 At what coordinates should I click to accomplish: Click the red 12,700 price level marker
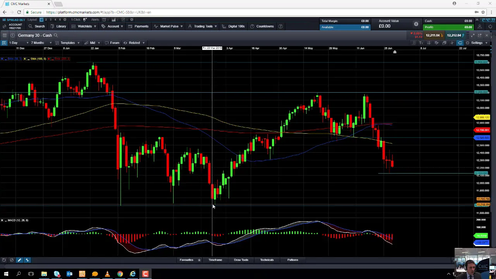[x=482, y=130]
